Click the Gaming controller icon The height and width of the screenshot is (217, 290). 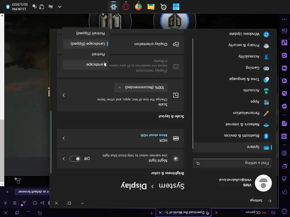point(266,68)
